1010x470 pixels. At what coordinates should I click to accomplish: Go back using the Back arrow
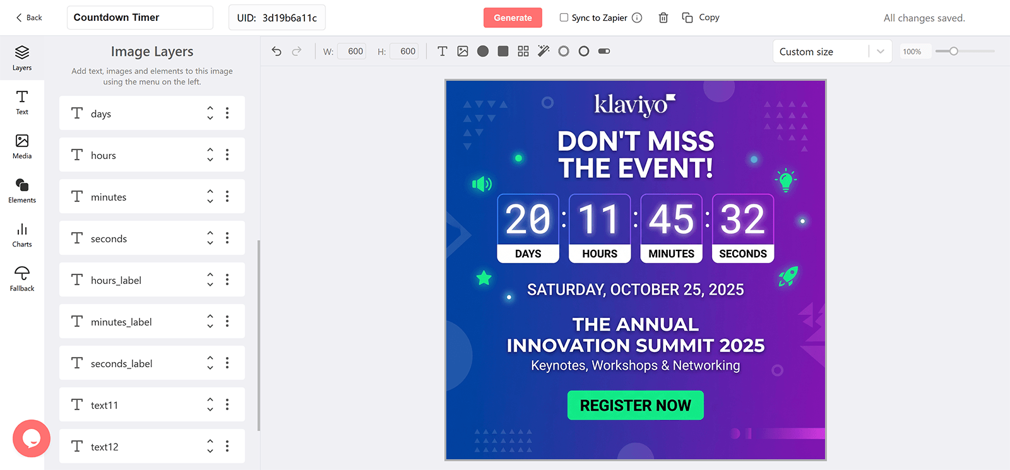click(28, 18)
